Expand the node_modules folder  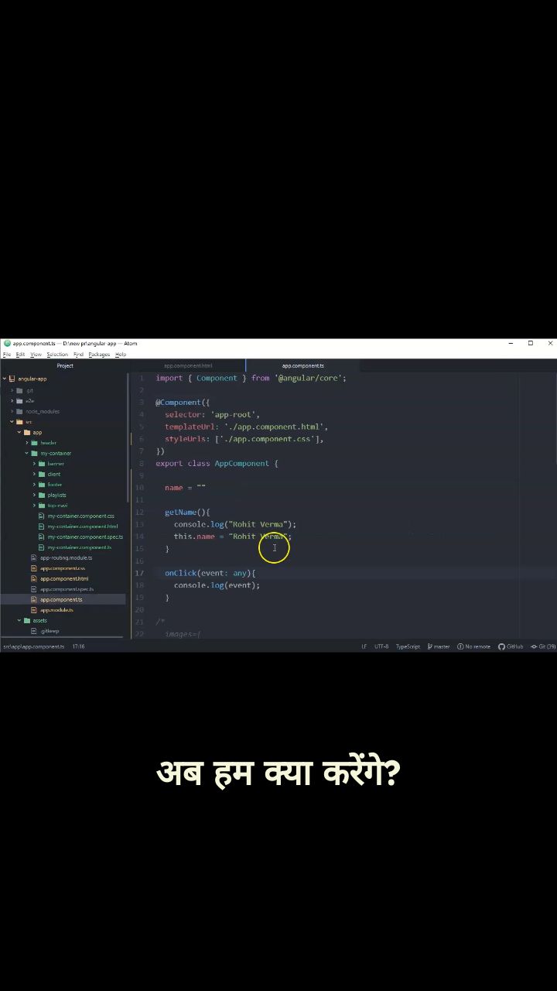(x=42, y=411)
